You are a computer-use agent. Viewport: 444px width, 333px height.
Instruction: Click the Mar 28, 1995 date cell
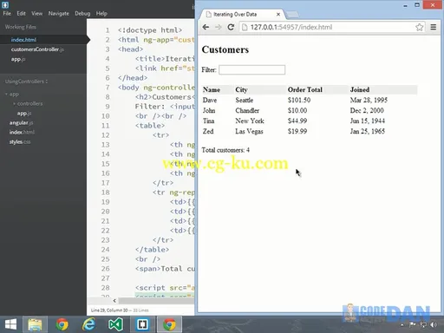[x=369, y=100]
